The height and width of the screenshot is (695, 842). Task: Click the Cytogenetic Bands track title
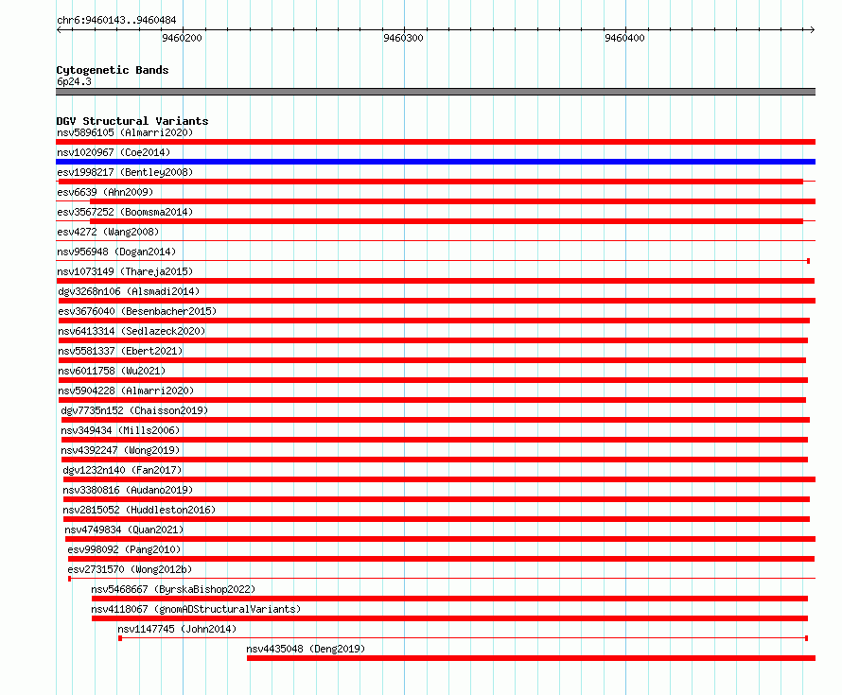click(113, 70)
